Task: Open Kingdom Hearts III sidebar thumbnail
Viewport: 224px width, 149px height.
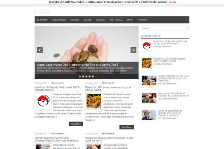Action: point(149,115)
